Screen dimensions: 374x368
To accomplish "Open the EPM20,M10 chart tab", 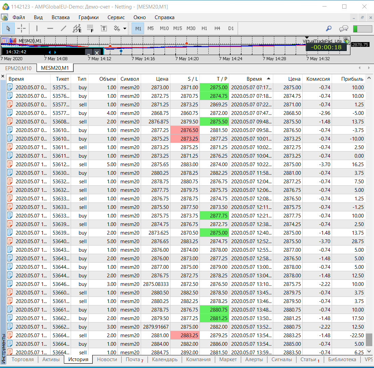I will (18, 68).
